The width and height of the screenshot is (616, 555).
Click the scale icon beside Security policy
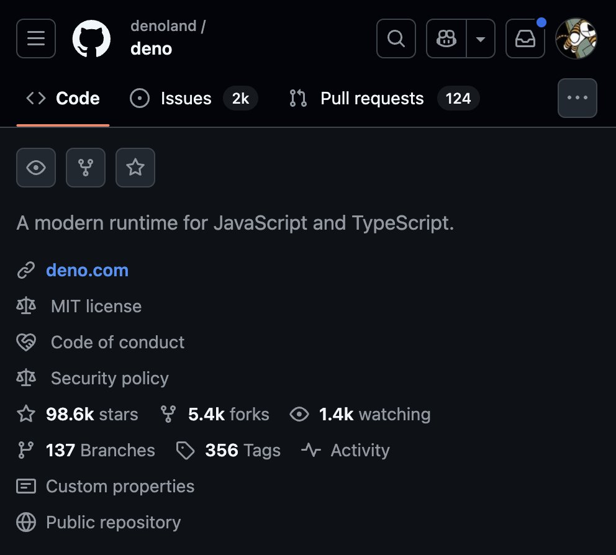(26, 378)
